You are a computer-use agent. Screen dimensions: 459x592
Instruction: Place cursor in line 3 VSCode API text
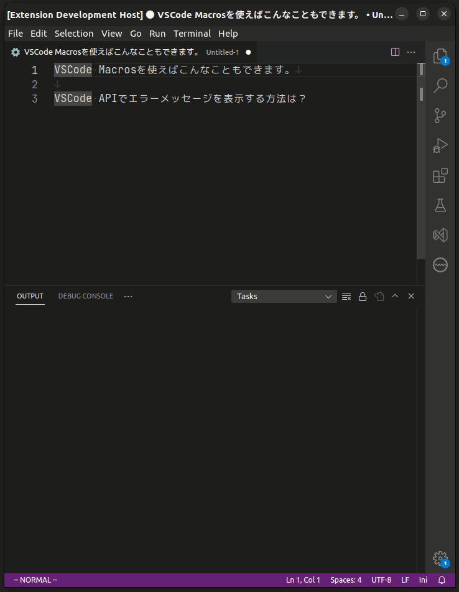click(x=180, y=98)
